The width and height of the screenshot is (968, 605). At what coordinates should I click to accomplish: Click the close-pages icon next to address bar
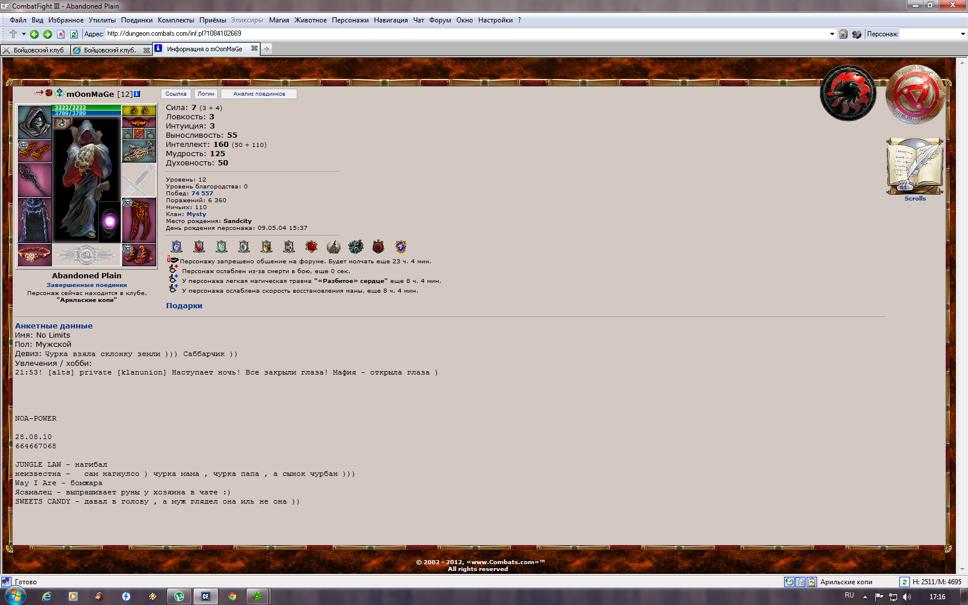(844, 34)
